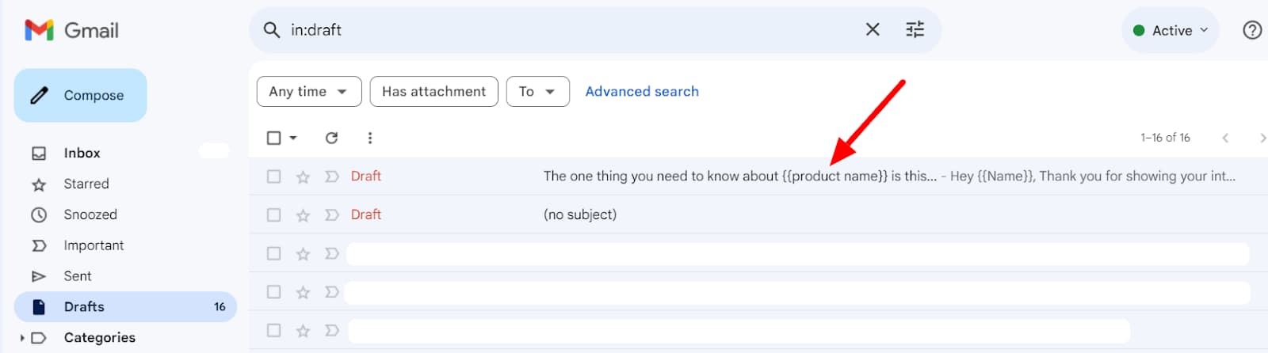The height and width of the screenshot is (353, 1268).
Task: Click the search magnifier icon
Action: (272, 30)
